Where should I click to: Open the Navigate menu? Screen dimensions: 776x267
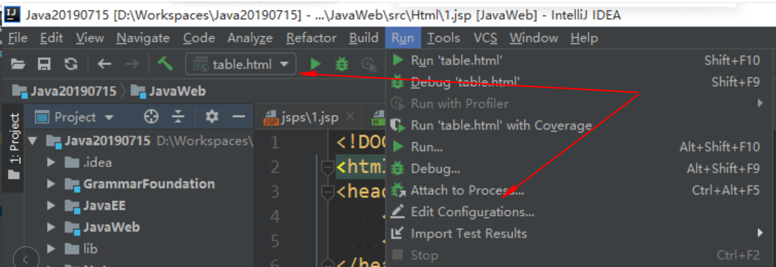pyautogui.click(x=143, y=38)
